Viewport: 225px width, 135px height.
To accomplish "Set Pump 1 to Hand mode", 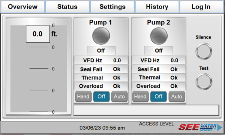I will pyautogui.click(x=83, y=97).
